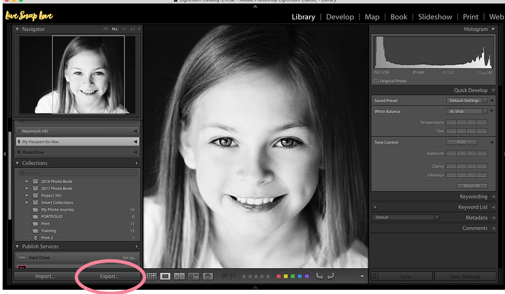The height and width of the screenshot is (294, 505).
Task: Select My Passport for Mac volume
Action: 78,142
